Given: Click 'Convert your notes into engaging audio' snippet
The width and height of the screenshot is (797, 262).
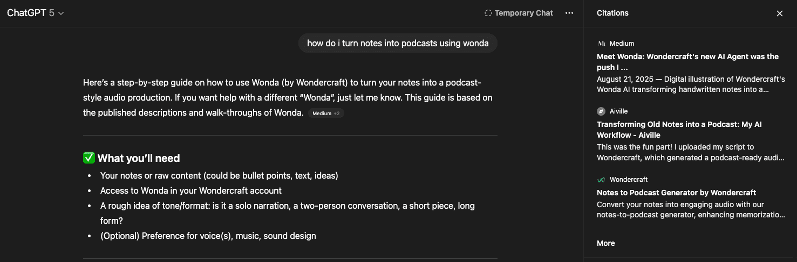Looking at the screenshot, I should pyautogui.click(x=691, y=210).
